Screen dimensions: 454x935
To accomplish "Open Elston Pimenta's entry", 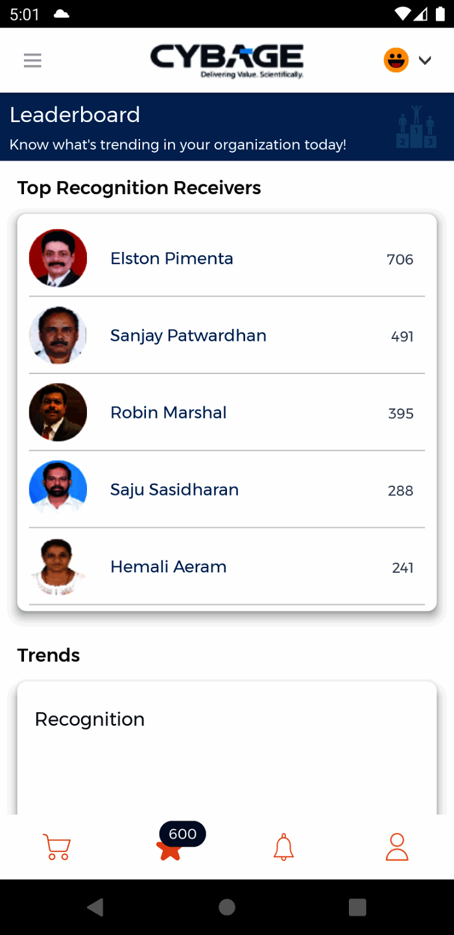I will click(172, 258).
